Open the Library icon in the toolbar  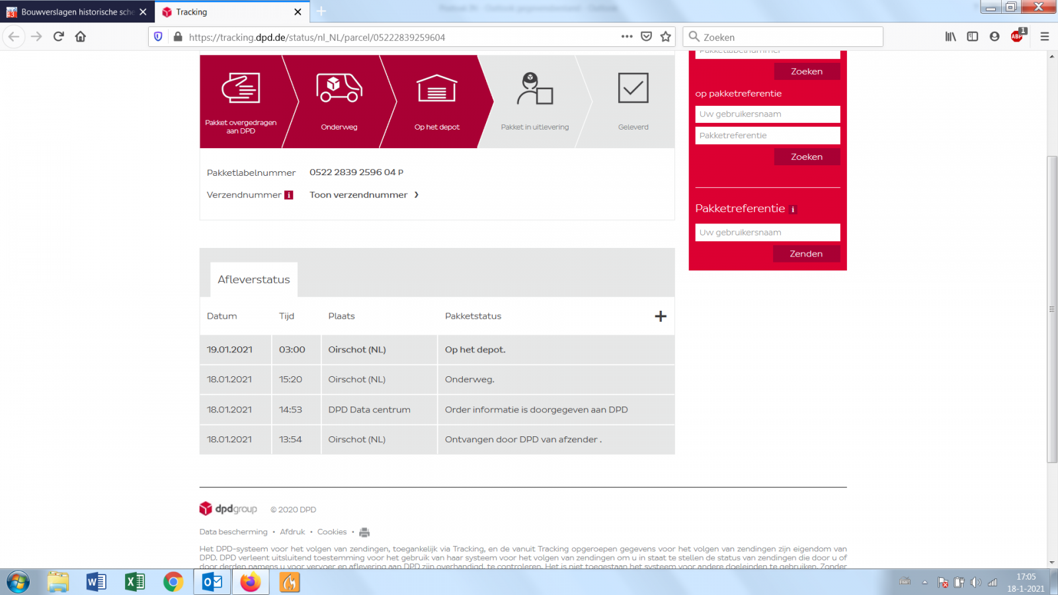point(951,36)
